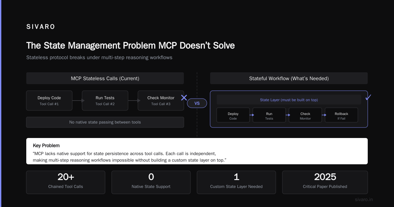Click the 'Stateful Workflow (What's Needed)' header
The width and height of the screenshot is (394, 207).
289,79
